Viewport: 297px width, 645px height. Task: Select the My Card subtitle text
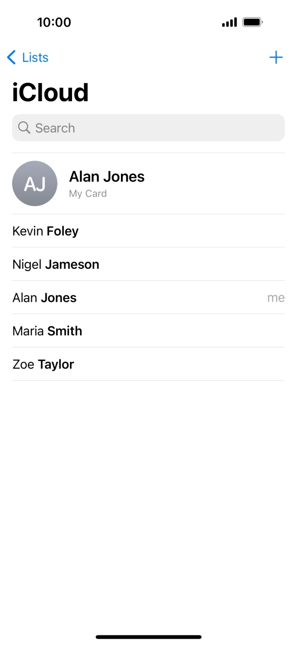coord(88,193)
